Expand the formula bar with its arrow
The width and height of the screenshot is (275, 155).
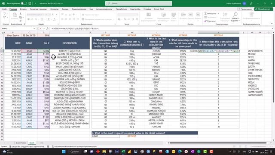point(272,28)
